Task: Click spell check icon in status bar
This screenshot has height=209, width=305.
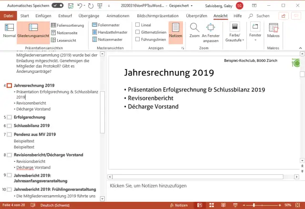Action: click(x=33, y=205)
